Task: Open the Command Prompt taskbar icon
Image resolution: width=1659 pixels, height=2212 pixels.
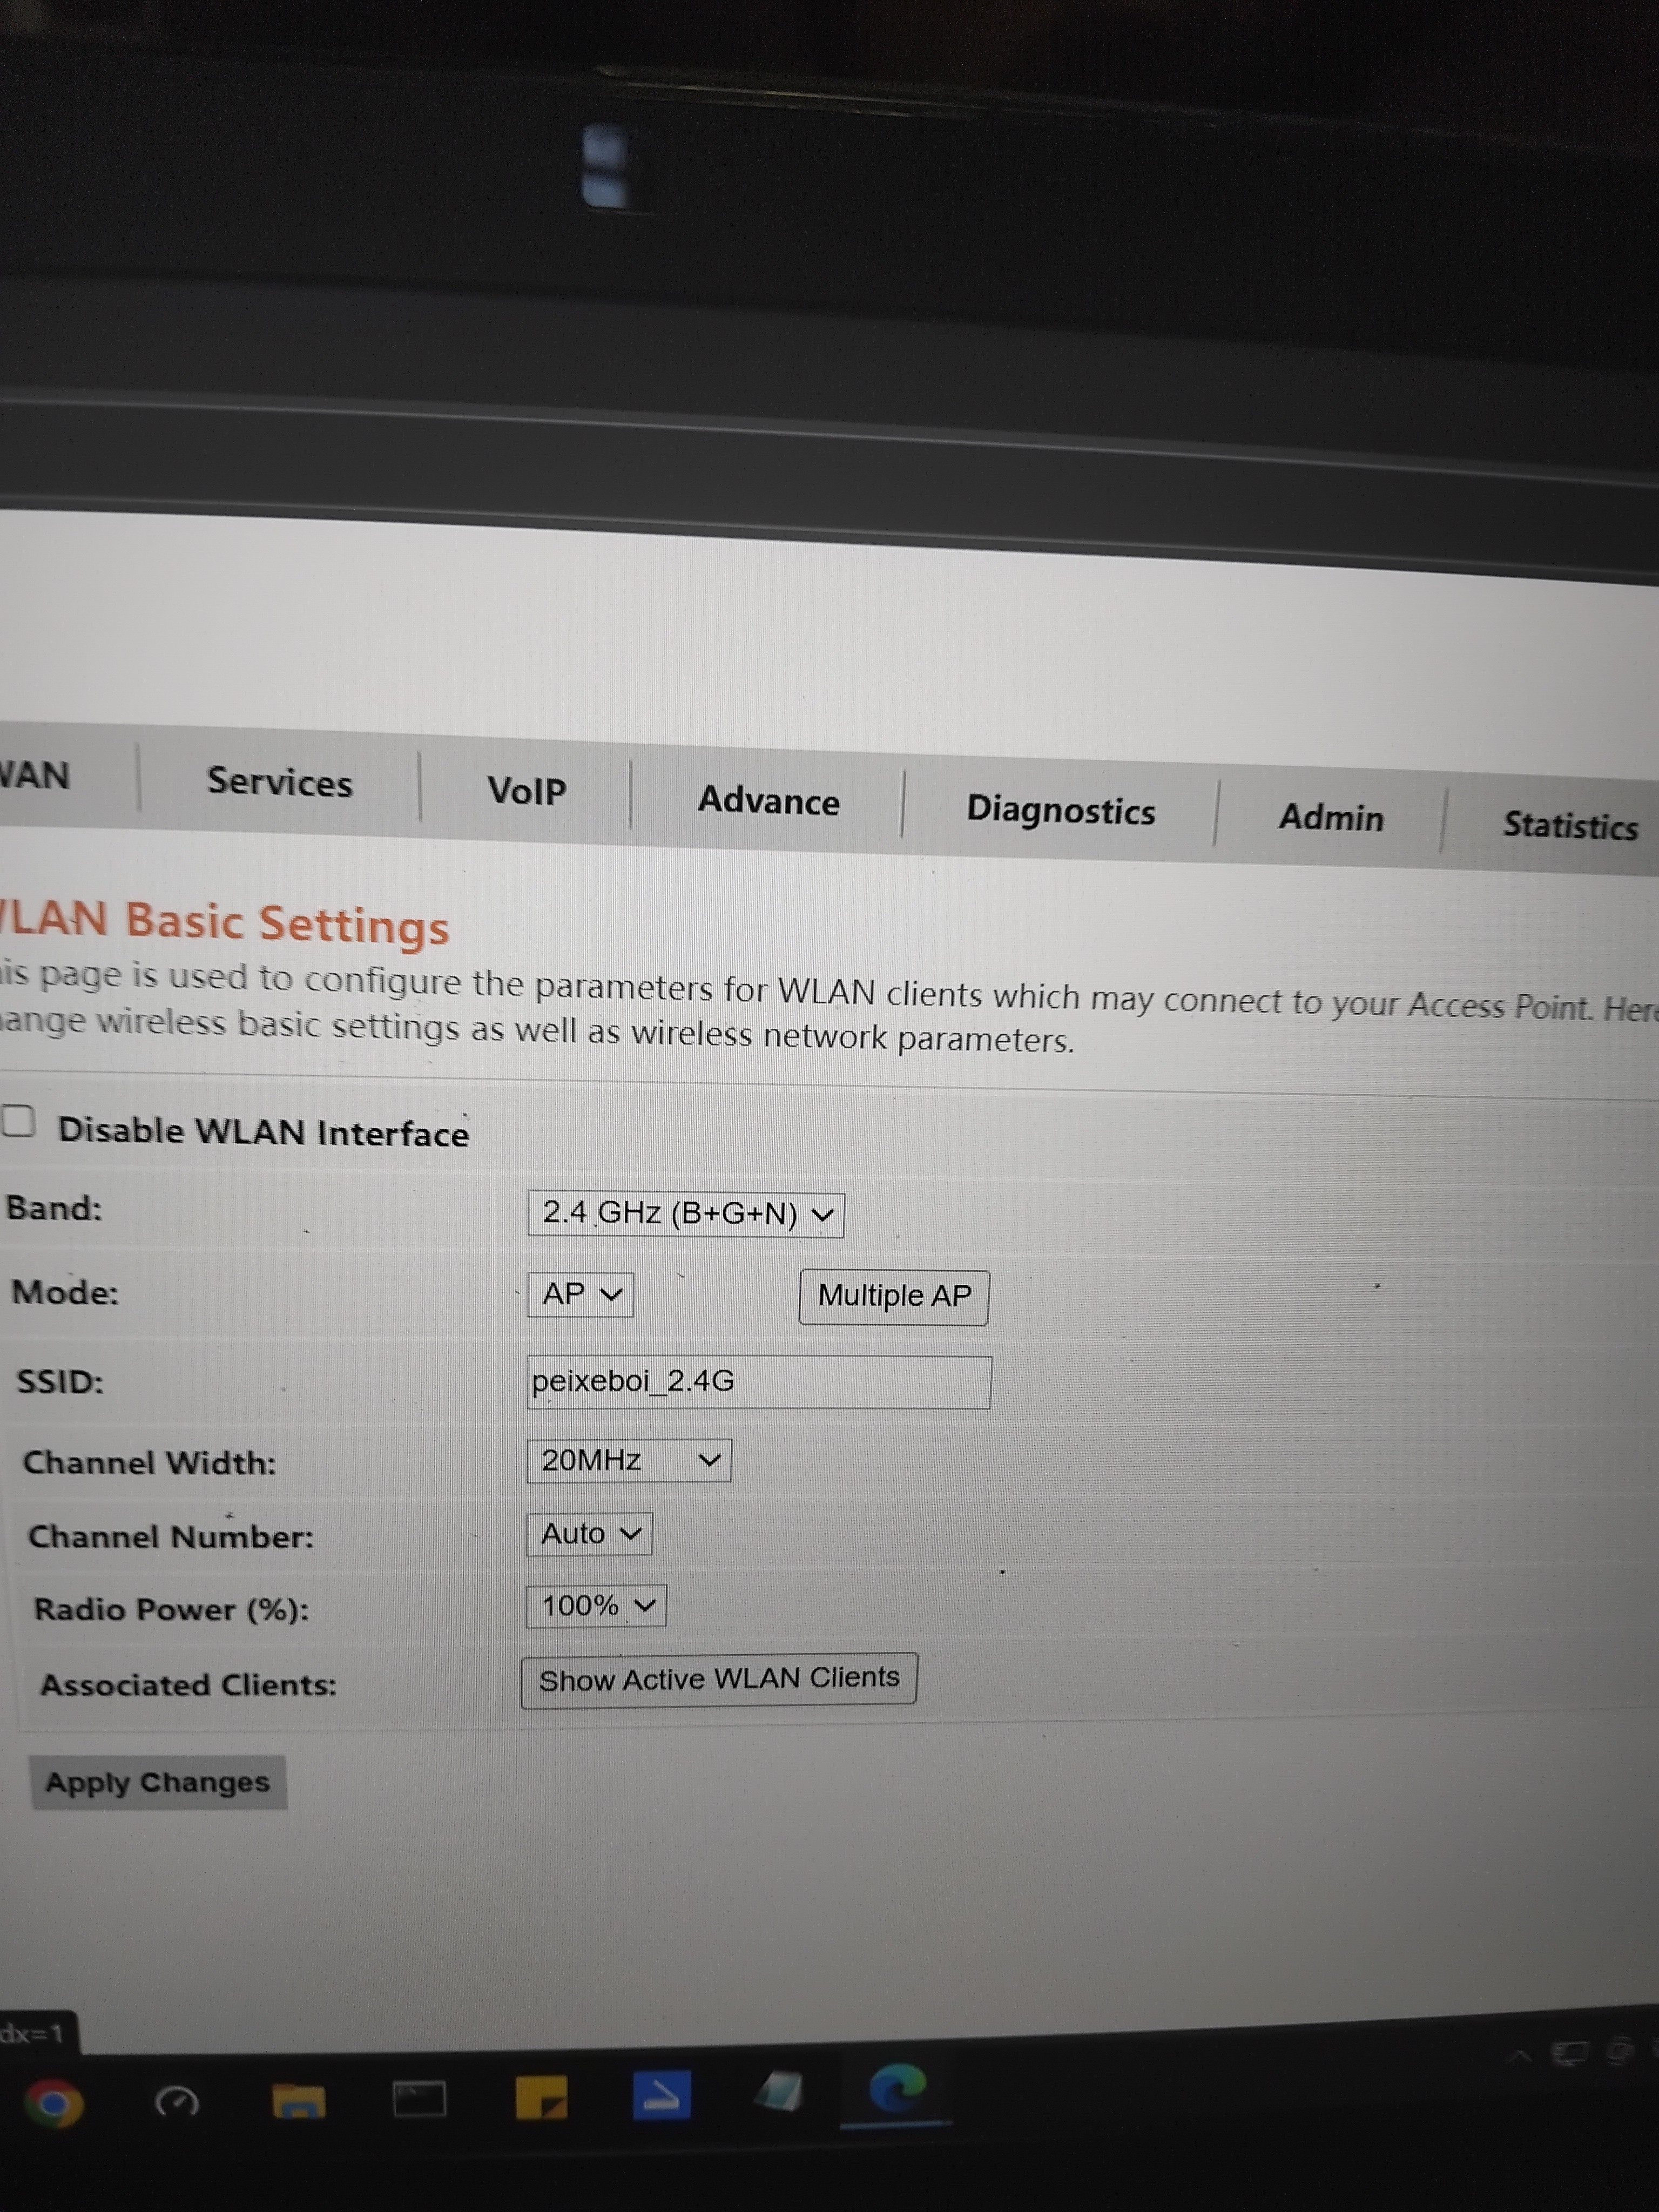Action: (x=419, y=2099)
